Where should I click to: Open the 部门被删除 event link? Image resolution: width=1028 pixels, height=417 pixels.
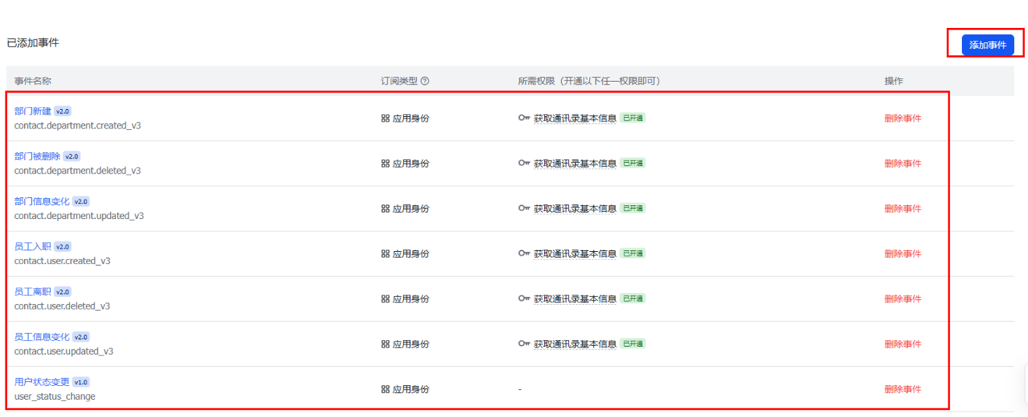pos(37,157)
